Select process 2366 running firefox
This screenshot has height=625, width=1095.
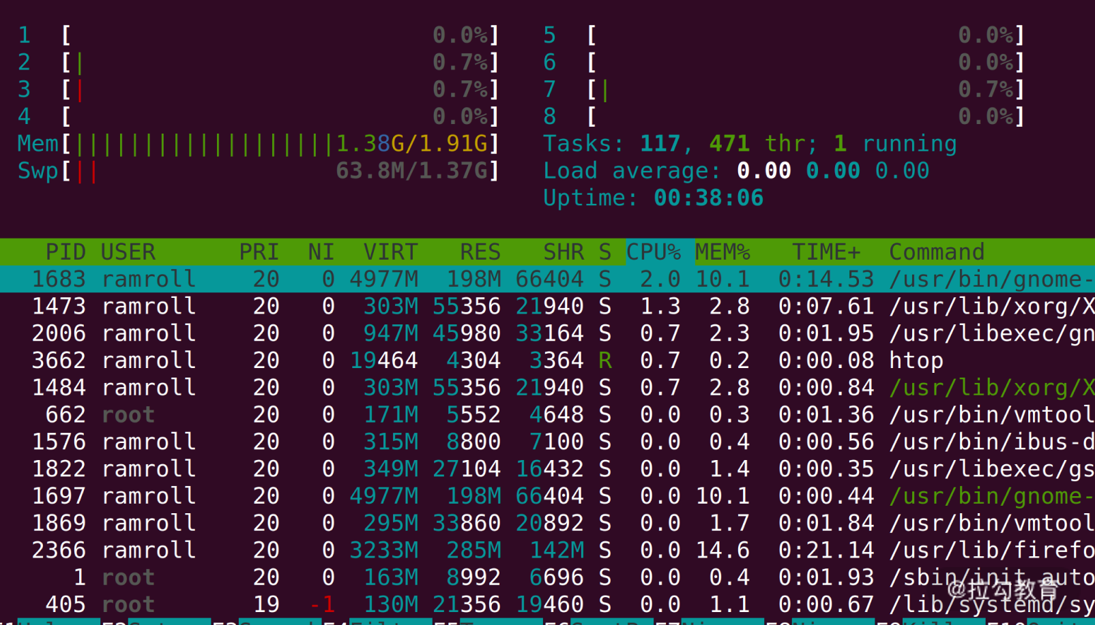click(x=546, y=550)
